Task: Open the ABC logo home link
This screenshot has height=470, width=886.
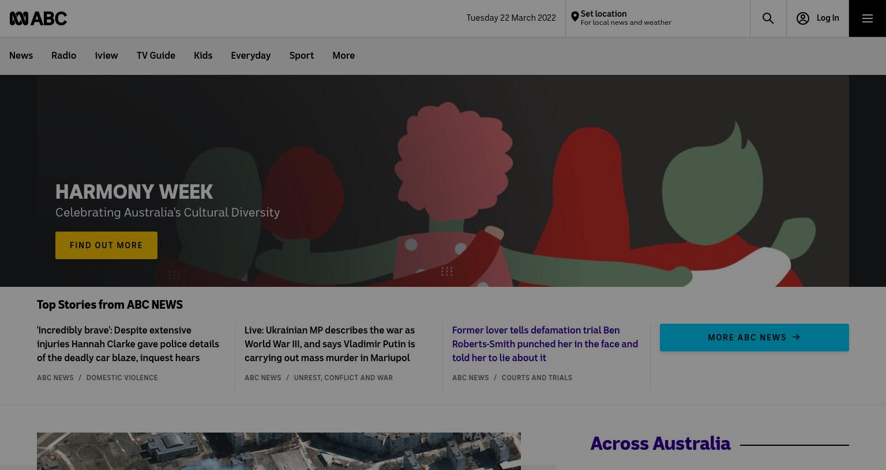Action: [38, 18]
